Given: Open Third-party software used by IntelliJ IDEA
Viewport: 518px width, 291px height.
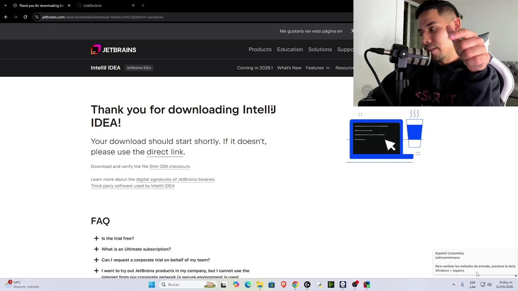Looking at the screenshot, I should tap(133, 186).
